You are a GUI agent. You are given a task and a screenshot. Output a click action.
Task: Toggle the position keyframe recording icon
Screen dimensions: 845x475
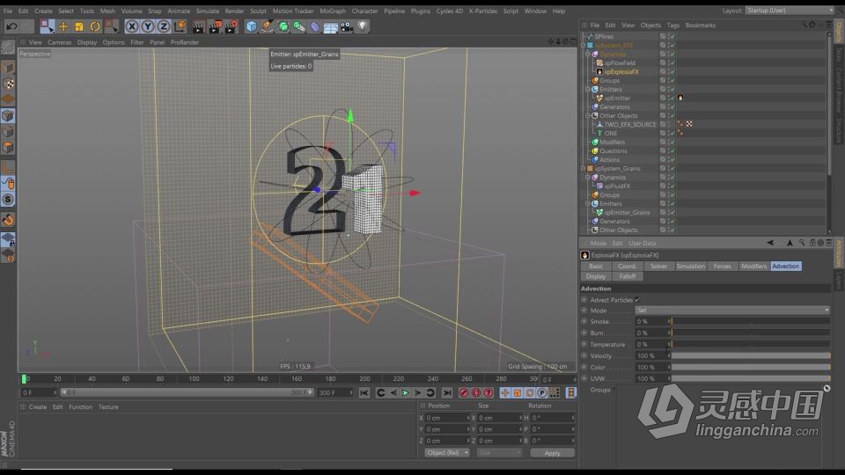505,392
